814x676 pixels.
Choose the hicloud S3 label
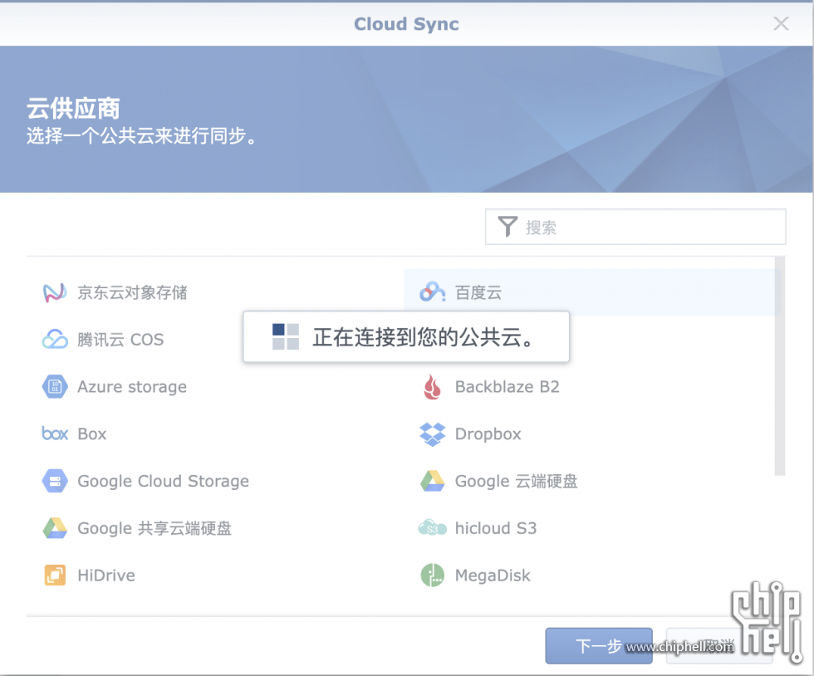(x=496, y=528)
